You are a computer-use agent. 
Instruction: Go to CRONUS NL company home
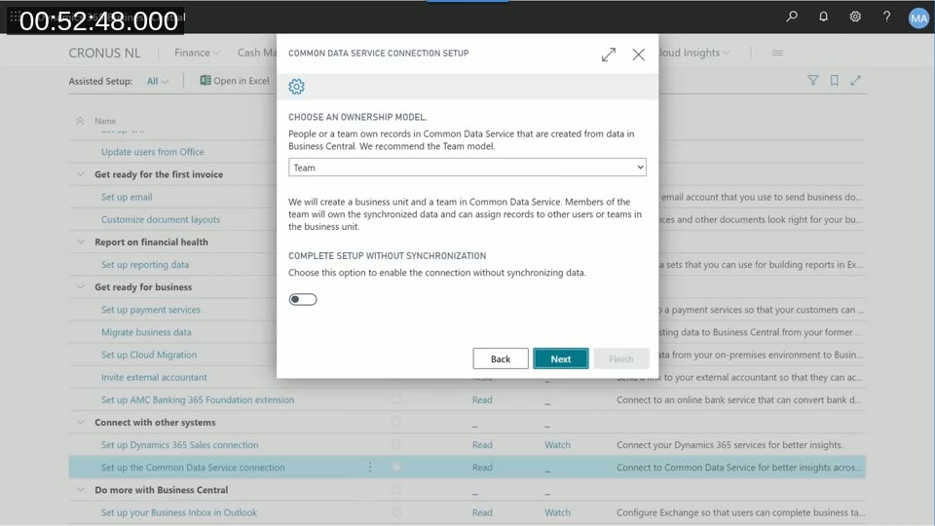click(x=104, y=53)
